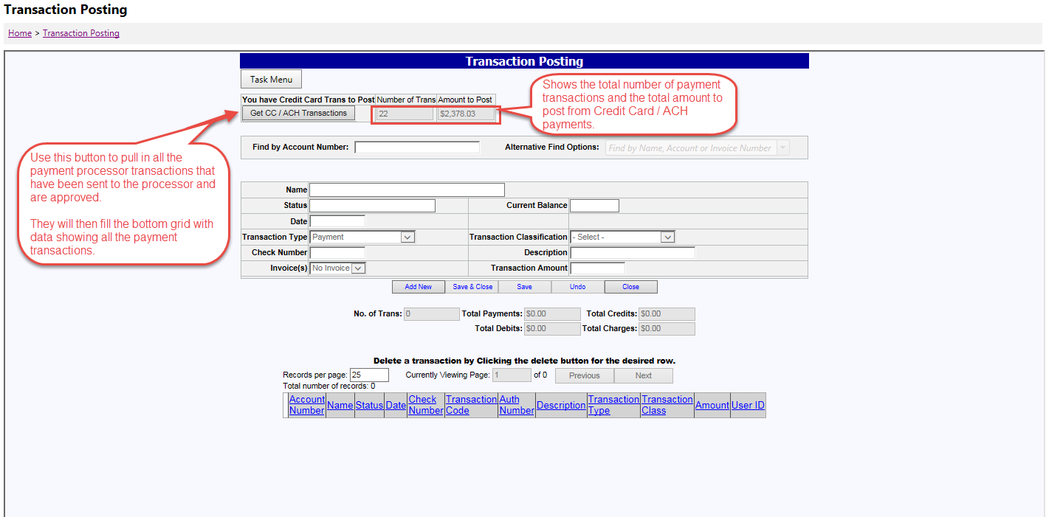Close the transaction entry form
1046x517 pixels.
(630, 286)
